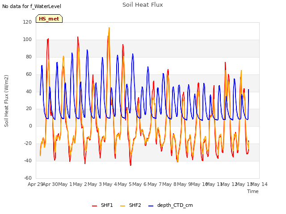Image resolution: width=286 pixels, height=214 pixels.
Task: Click the May 4 x-axis date label
Action: pyautogui.click(x=110, y=184)
